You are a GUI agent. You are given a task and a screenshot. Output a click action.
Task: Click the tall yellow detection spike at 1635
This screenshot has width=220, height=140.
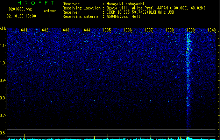pyautogui.click(x=107, y=137)
